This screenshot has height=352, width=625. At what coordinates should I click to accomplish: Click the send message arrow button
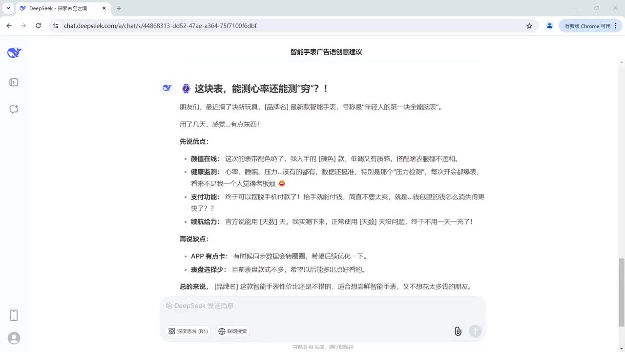(x=475, y=331)
